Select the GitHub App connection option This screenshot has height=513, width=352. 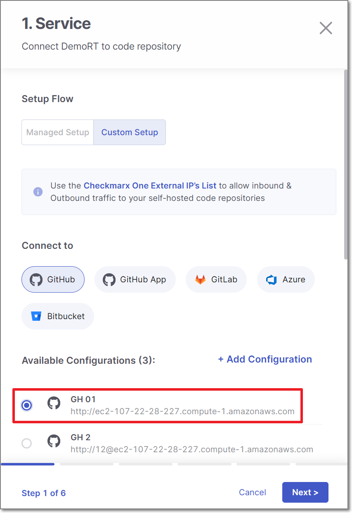pos(135,279)
